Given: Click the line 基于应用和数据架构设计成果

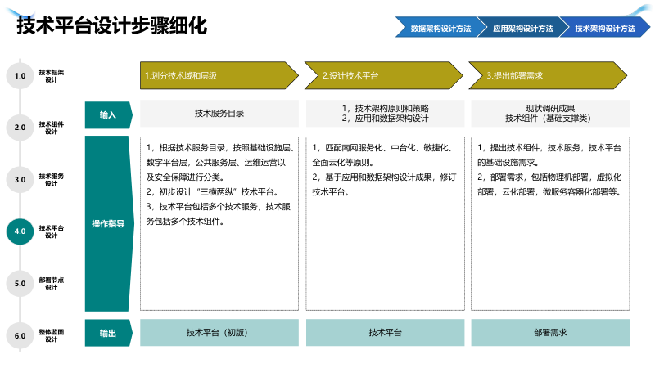Looking at the screenshot, I should [384, 185].
